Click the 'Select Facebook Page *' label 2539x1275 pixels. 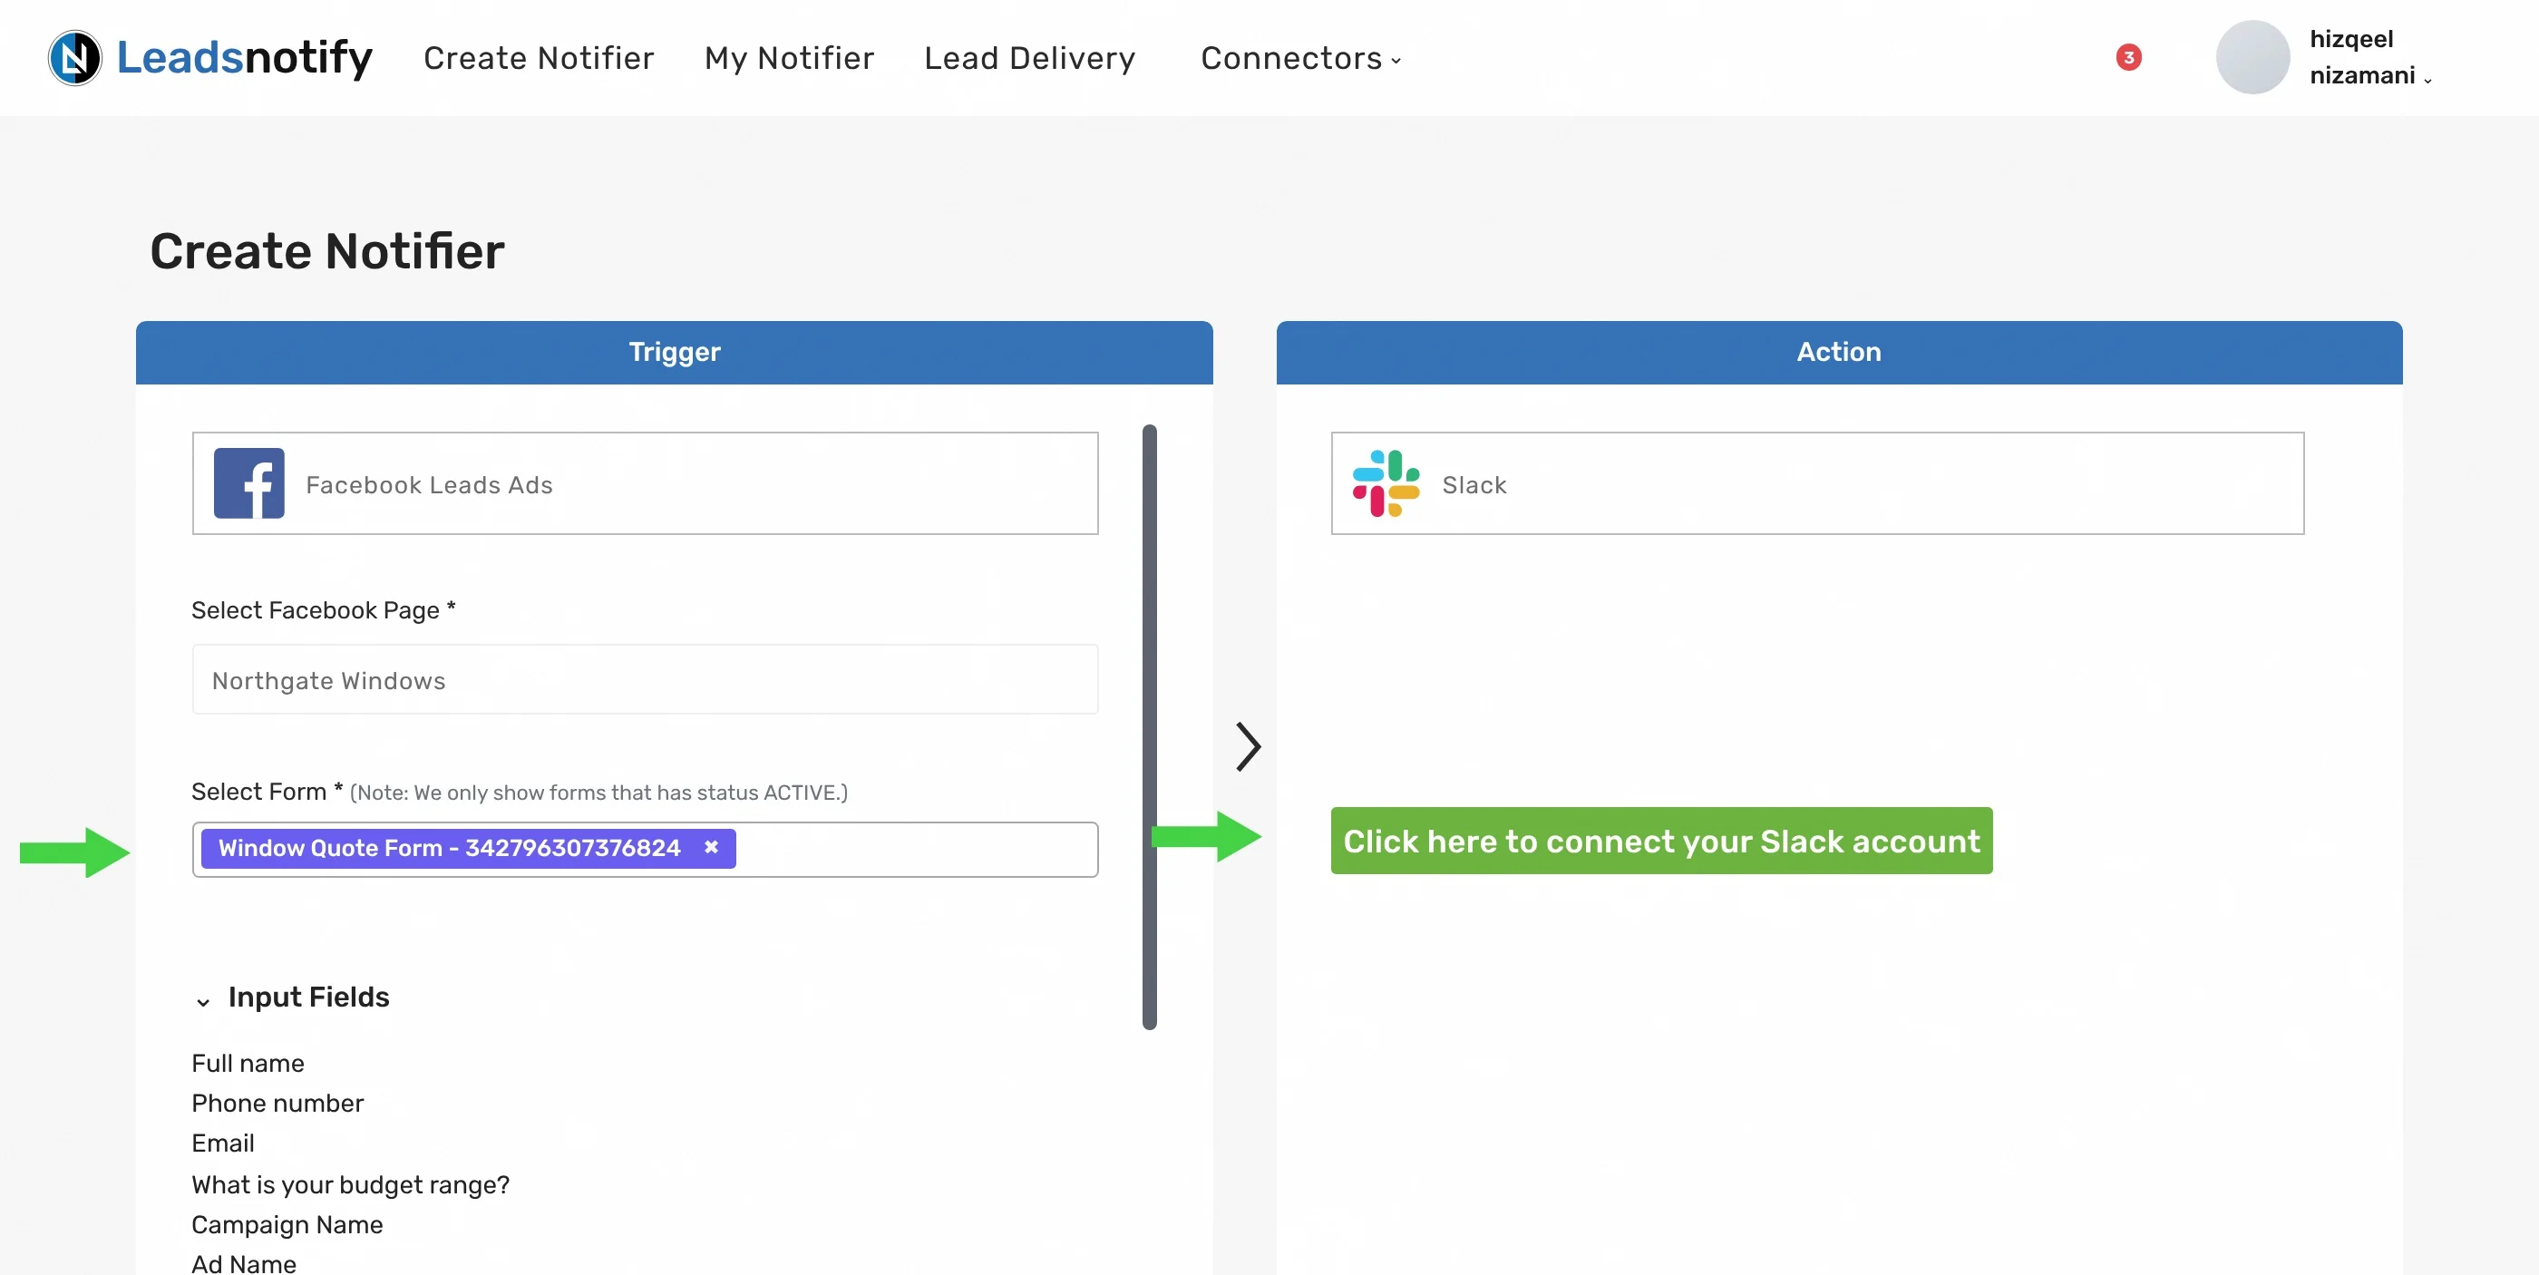point(322,610)
